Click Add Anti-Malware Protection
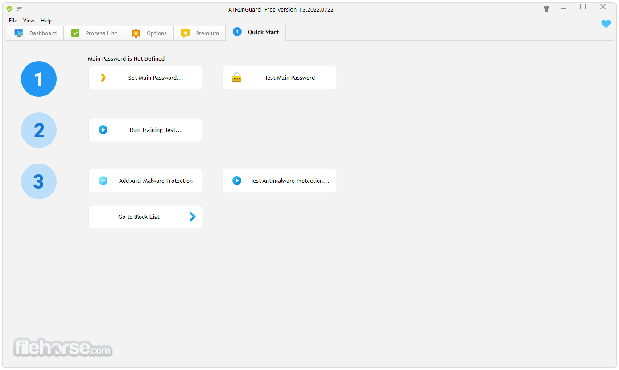Screen dimensions: 619x370 click(x=146, y=181)
